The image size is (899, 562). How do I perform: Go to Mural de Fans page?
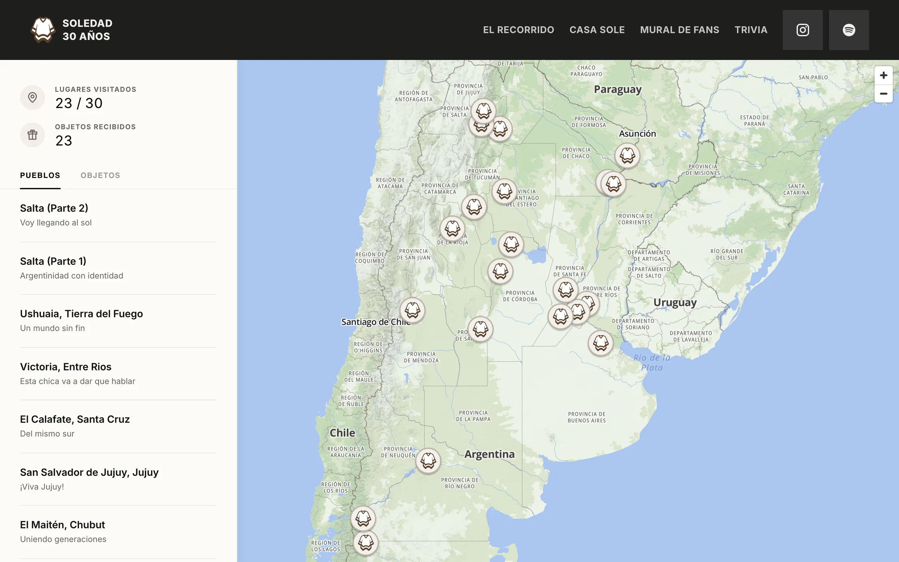679,30
